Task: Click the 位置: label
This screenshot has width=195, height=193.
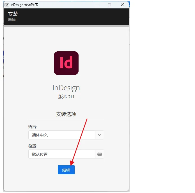Action: 33,146
